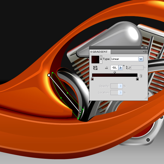Open the Location dropdown arrow

[120, 93]
